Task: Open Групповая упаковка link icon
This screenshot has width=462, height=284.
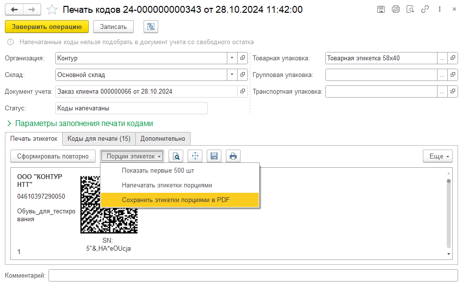Action: coord(453,75)
